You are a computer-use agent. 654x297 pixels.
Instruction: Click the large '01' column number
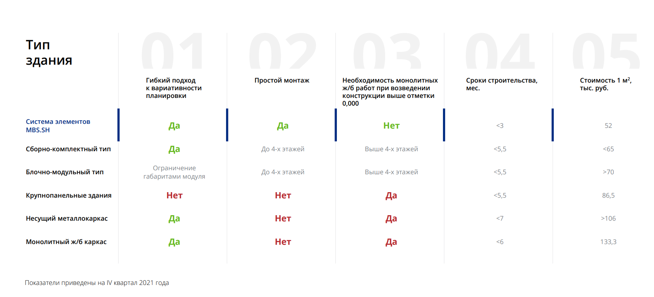tap(172, 51)
